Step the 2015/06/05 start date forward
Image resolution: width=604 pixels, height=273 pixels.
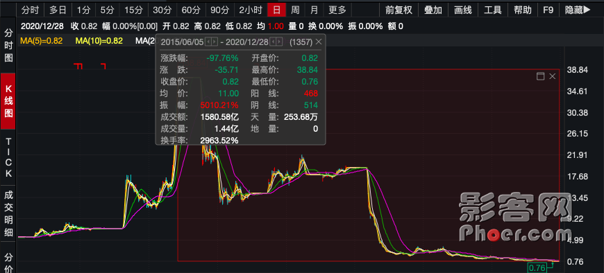pyautogui.click(x=215, y=42)
